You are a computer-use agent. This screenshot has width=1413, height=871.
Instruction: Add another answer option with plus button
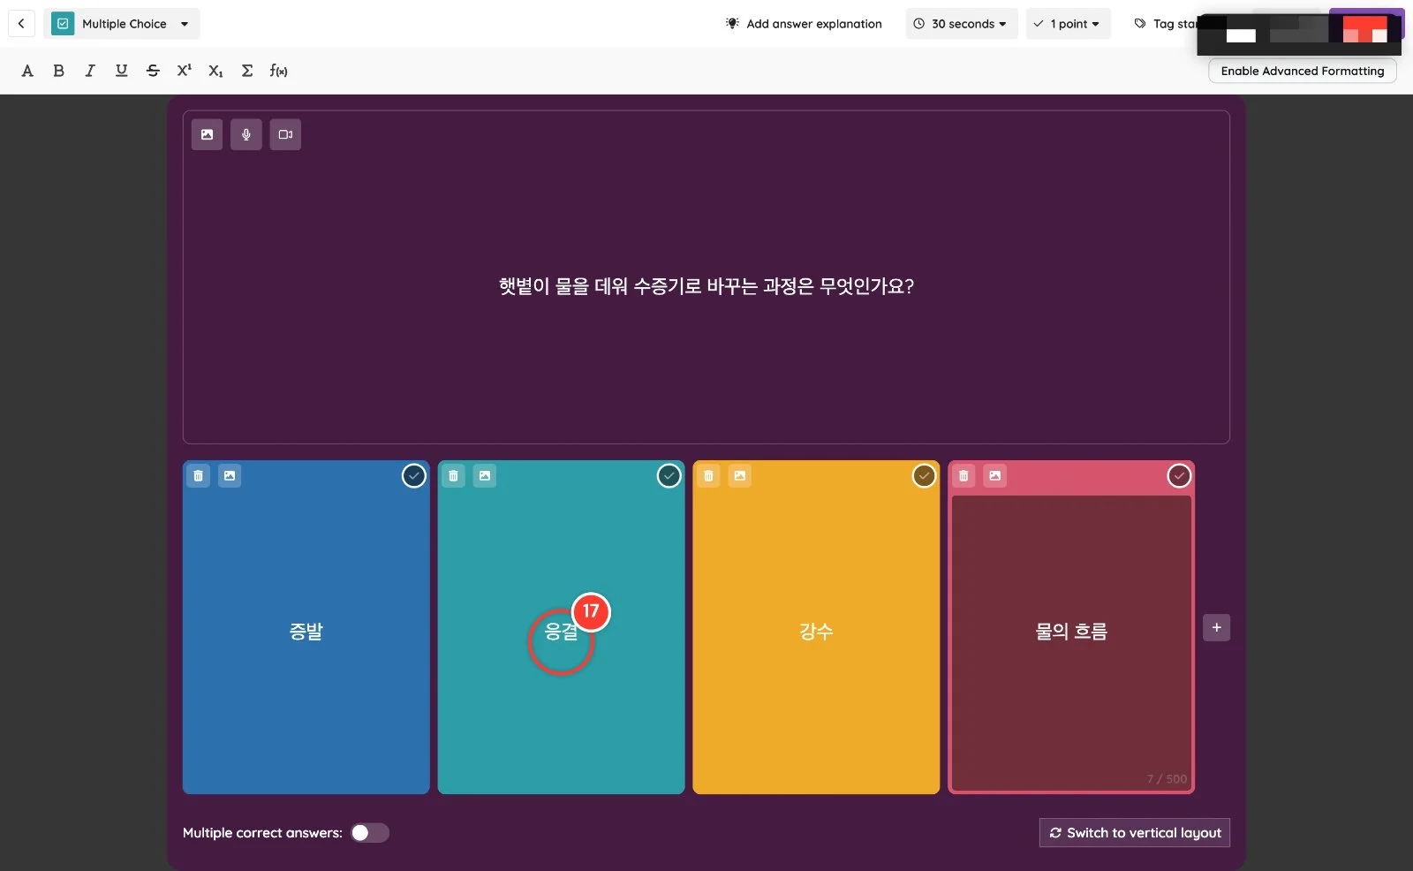click(1216, 628)
